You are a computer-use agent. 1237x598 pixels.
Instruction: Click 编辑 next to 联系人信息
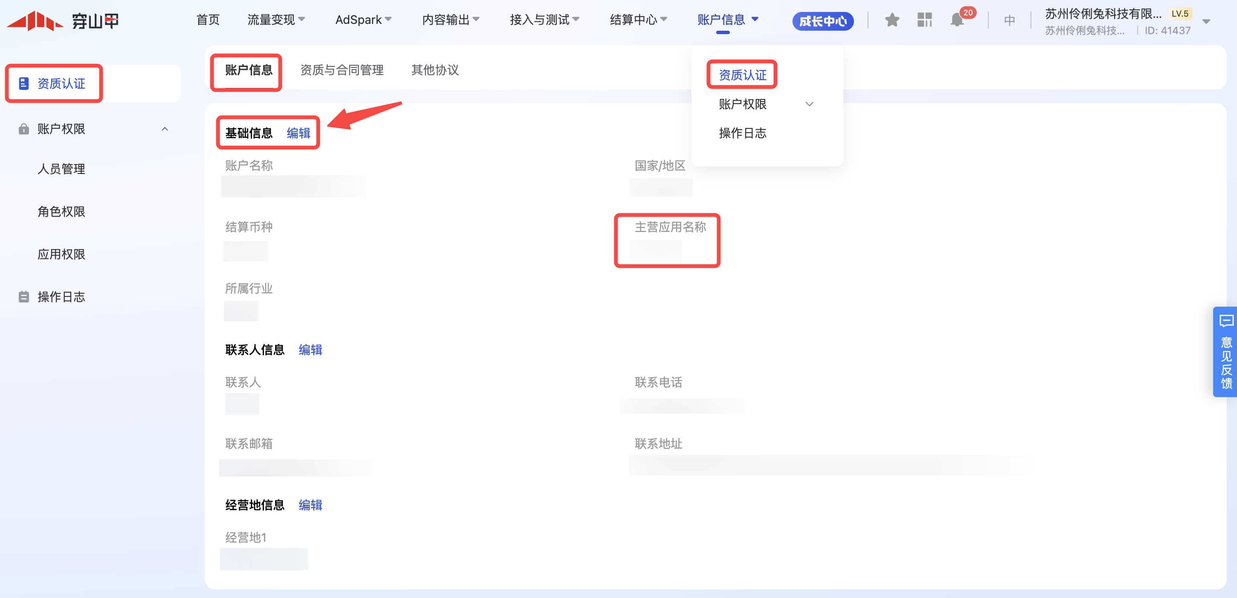click(x=310, y=350)
